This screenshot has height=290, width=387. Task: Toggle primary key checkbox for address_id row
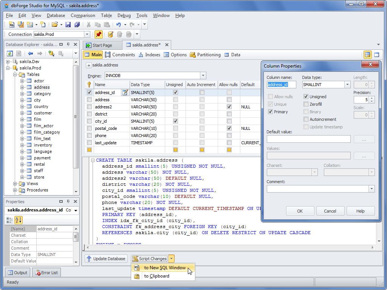click(x=89, y=93)
